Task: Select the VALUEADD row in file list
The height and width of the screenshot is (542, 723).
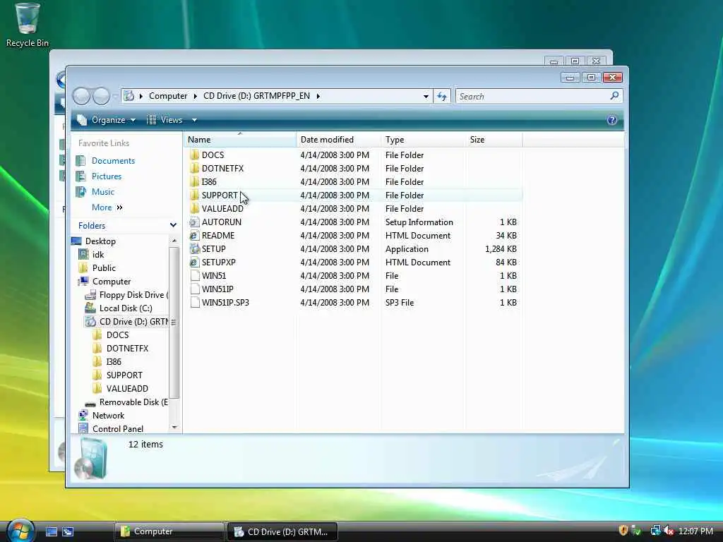Action: [x=353, y=208]
